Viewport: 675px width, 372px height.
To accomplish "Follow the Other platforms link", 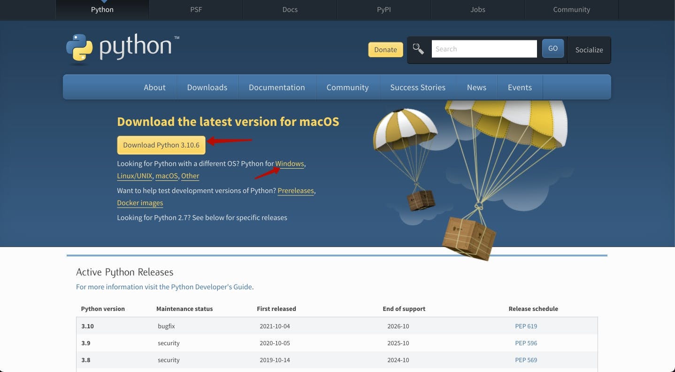I will tap(190, 176).
